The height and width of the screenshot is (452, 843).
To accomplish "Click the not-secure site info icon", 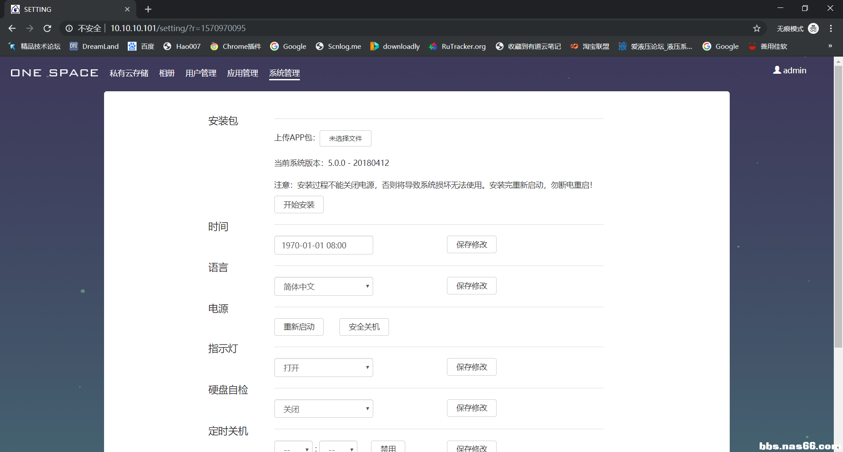I will [x=69, y=28].
